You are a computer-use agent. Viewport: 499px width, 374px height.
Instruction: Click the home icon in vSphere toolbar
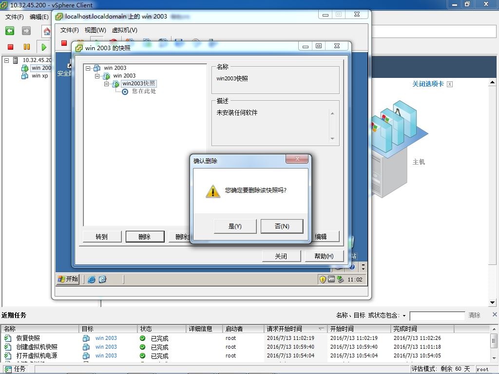pos(47,31)
